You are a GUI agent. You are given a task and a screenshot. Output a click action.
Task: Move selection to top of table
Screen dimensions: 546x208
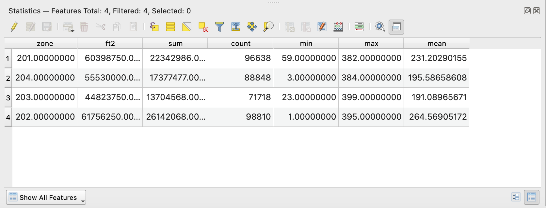click(x=235, y=27)
